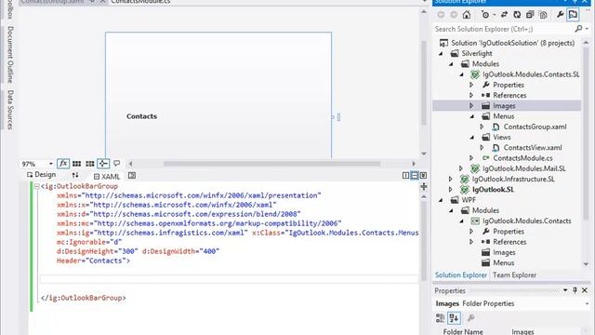Image resolution: width=595 pixels, height=335 pixels.
Task: Click the Back navigation button in Solution Explorer
Action: tap(441, 15)
